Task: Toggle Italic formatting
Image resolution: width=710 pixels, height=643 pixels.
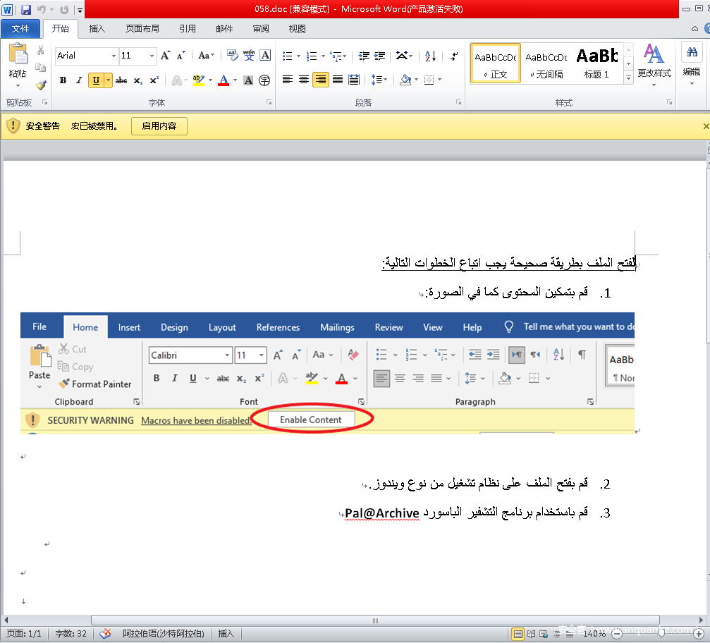Action: point(79,80)
